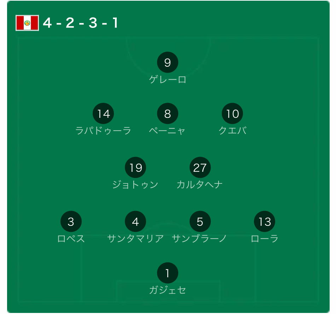Image resolution: width=336 pixels, height=314 pixels.
Task: Select goalkeeper number 1 circle
Action: click(x=168, y=273)
